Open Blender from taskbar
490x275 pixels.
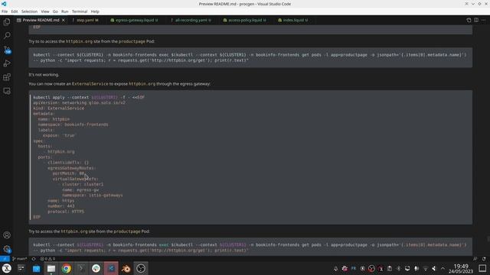[x=126, y=268]
